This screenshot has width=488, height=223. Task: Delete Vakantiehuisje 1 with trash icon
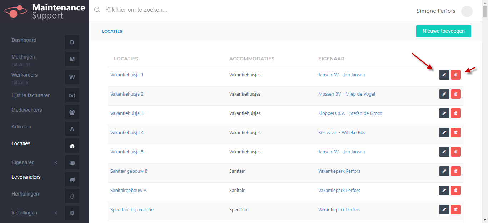pos(456,75)
